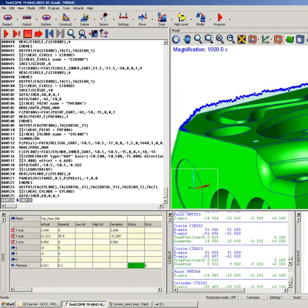Open the Edit menu
The width and height of the screenshot is (308, 308).
(12, 8)
